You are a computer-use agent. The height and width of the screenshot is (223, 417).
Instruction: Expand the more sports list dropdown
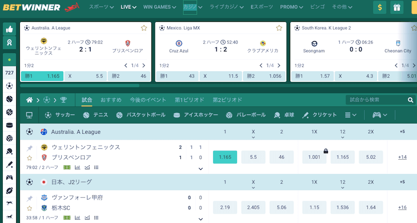pos(351,115)
